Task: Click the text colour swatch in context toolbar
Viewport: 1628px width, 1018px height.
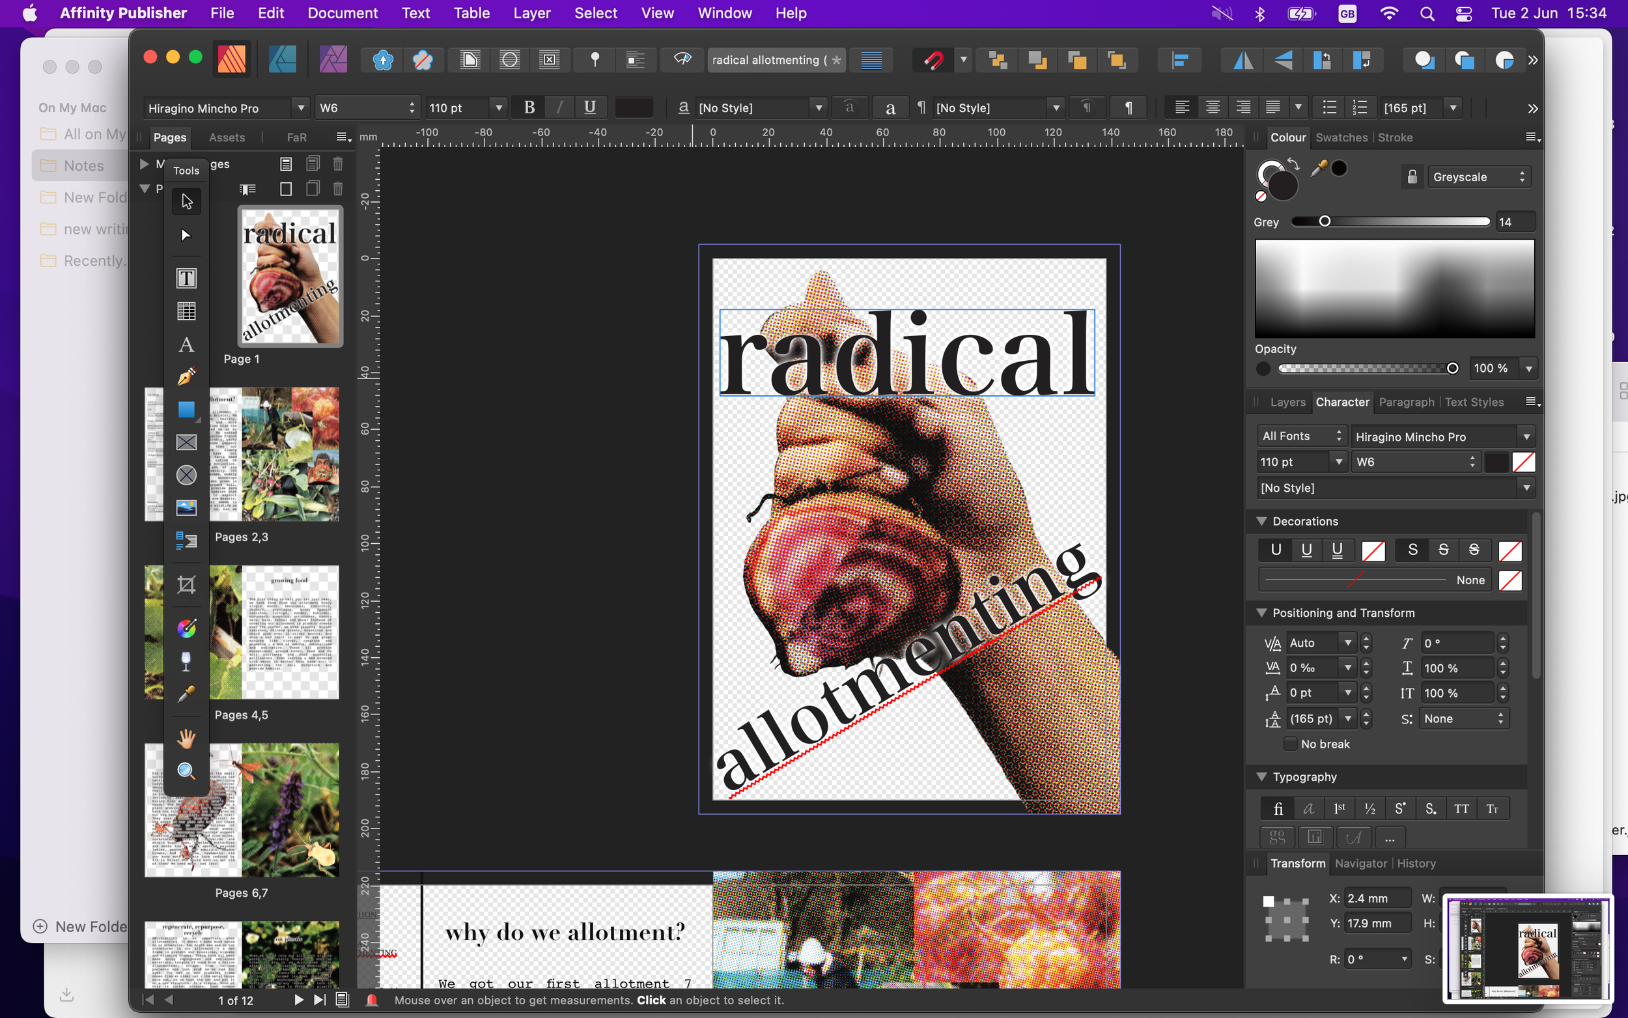Action: click(634, 107)
